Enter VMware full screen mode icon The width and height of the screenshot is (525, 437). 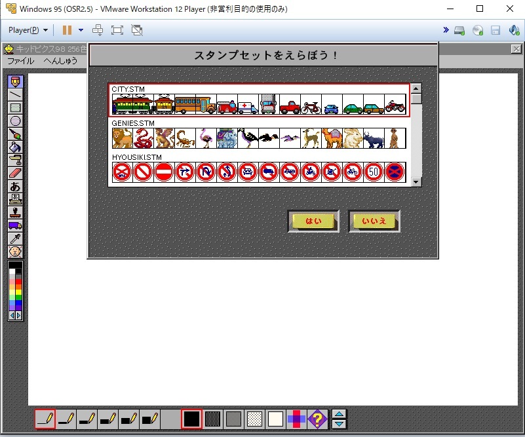click(117, 30)
